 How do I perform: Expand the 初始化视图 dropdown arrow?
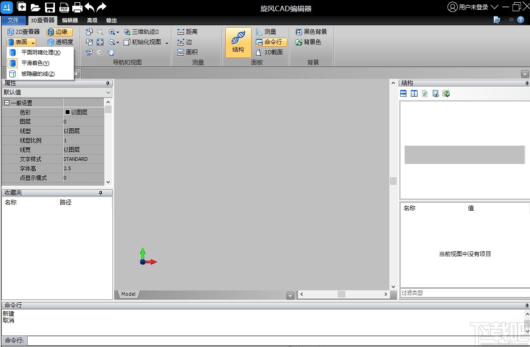[x=167, y=43]
